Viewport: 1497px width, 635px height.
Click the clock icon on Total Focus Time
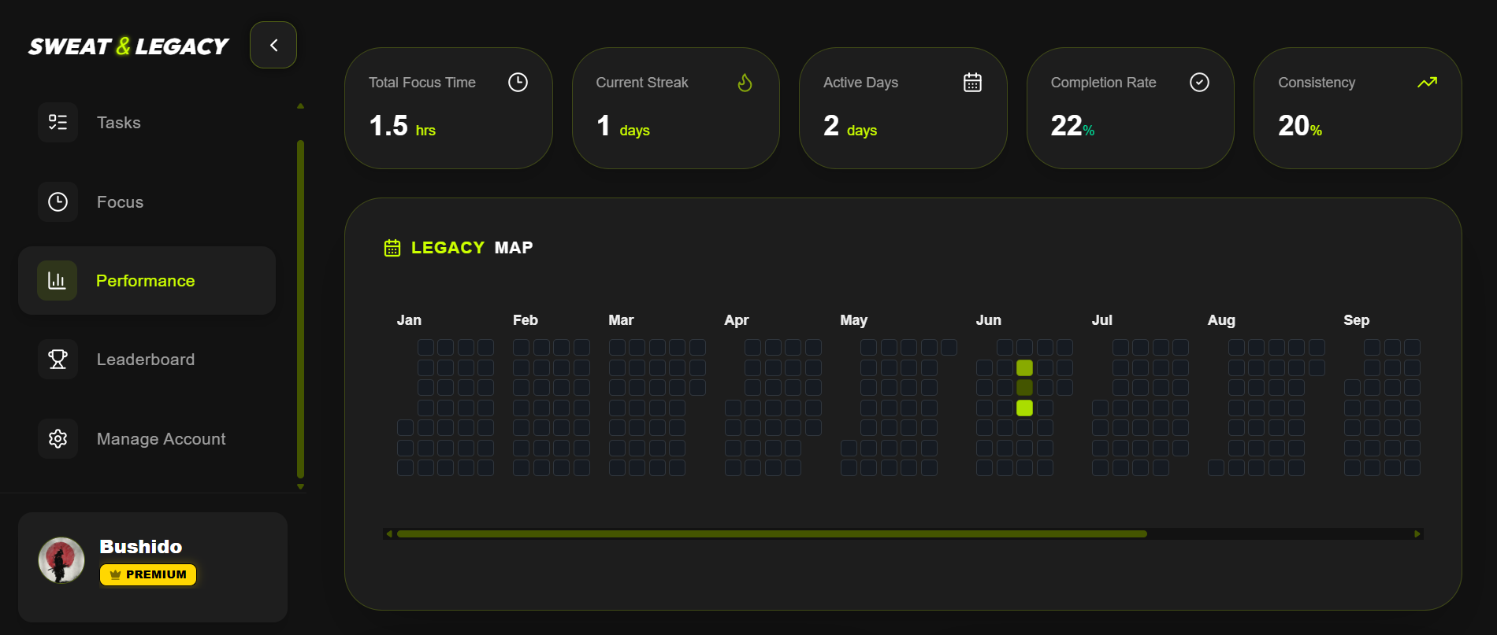click(x=518, y=82)
